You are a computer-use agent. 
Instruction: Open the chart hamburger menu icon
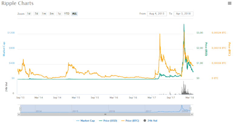click(229, 3)
